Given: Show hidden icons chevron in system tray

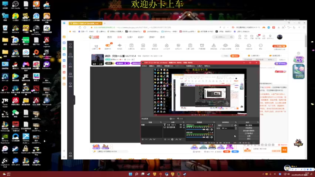Looking at the screenshot, I should pos(263,174).
